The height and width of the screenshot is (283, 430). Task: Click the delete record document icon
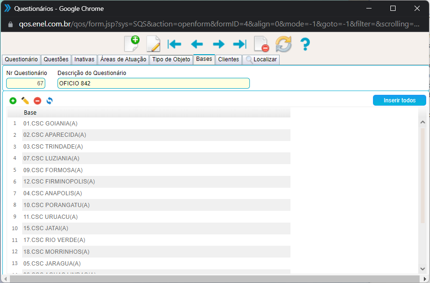[x=261, y=44]
